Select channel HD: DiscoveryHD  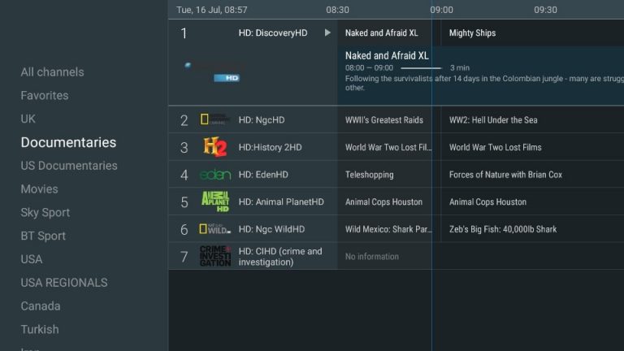[x=273, y=33]
